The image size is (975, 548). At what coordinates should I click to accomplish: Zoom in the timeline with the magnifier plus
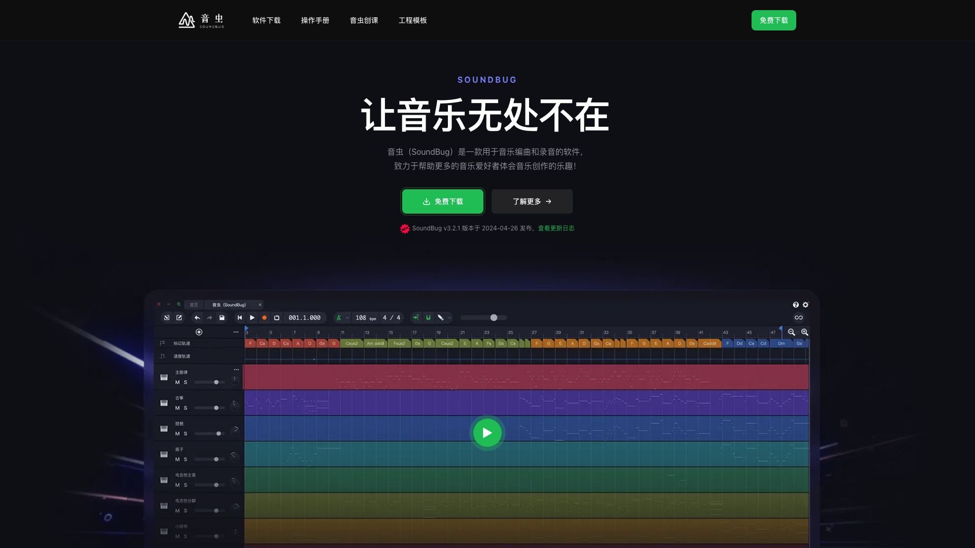pos(805,332)
